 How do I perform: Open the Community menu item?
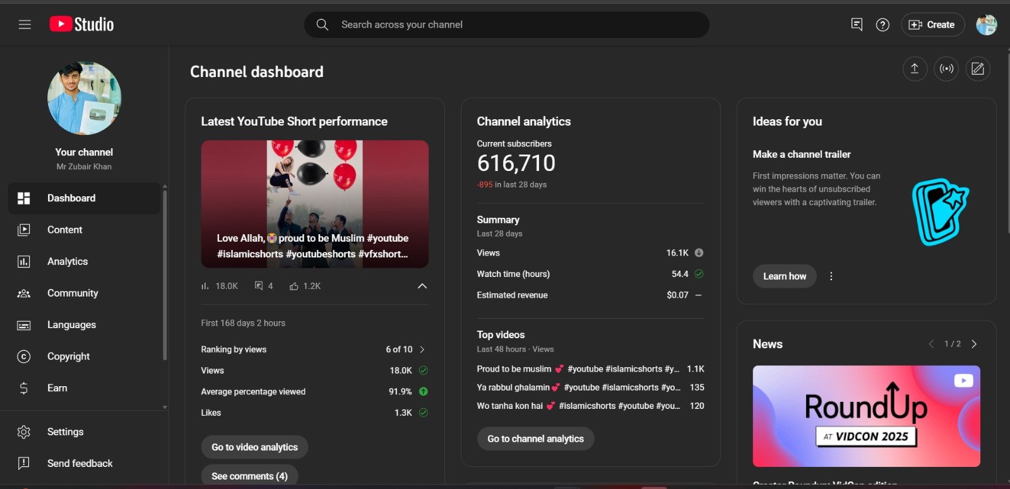[84, 293]
